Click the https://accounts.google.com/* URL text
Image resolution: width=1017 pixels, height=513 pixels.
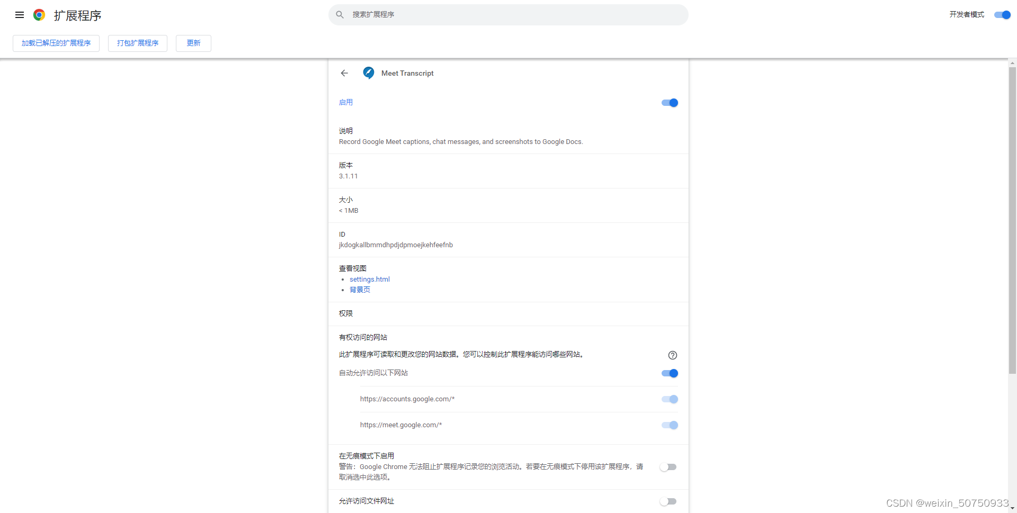click(407, 399)
